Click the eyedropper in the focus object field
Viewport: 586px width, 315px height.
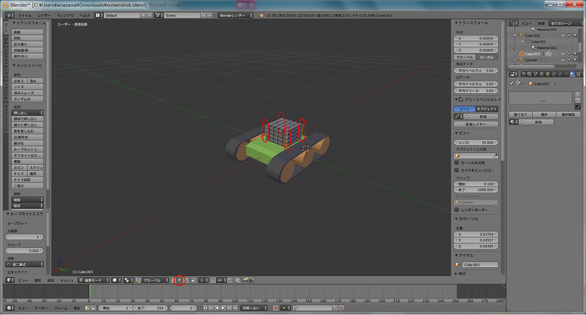coord(495,156)
